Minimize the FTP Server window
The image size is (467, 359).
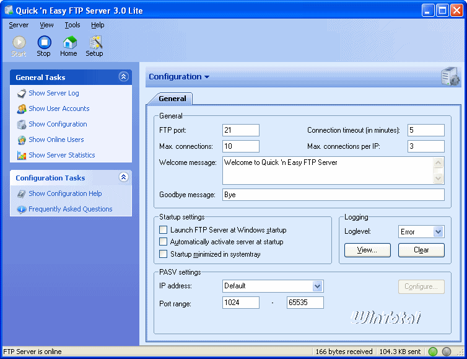[428, 11]
